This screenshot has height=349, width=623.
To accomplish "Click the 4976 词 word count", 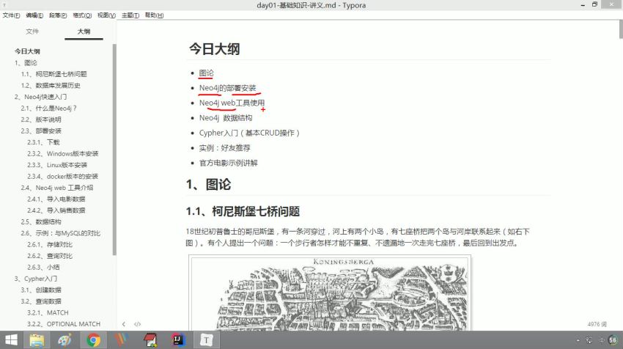I will (x=597, y=324).
